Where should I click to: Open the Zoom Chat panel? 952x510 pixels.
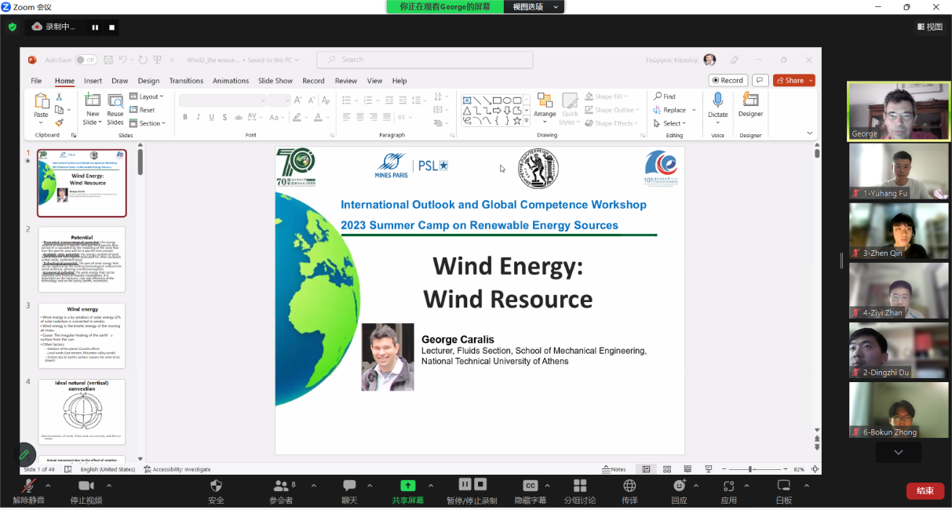349,486
